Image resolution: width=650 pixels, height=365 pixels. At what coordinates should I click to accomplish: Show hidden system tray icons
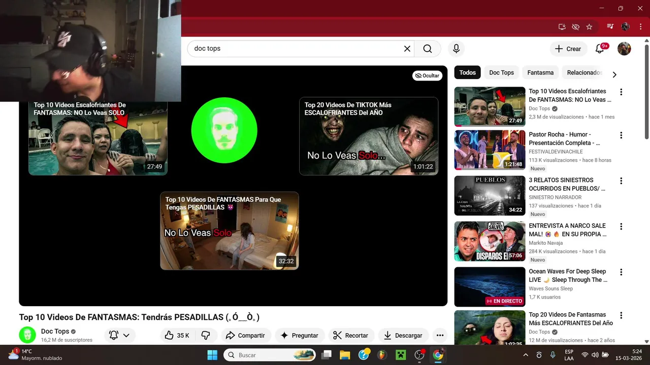(x=526, y=355)
